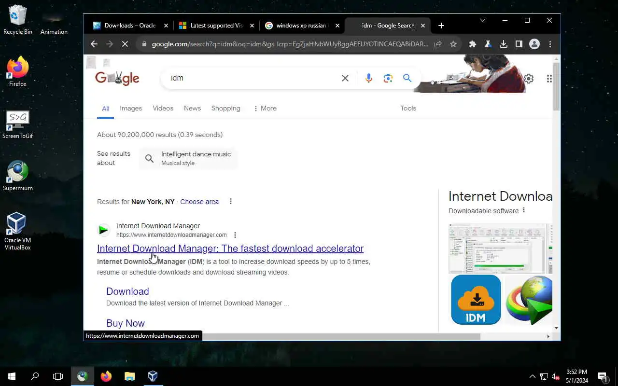Bookmark this tab star icon
This screenshot has width=618, height=386.
click(453, 44)
